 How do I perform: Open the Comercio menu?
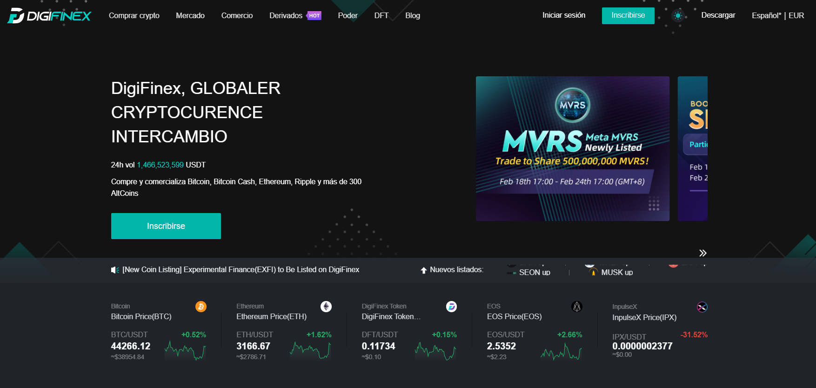point(237,16)
